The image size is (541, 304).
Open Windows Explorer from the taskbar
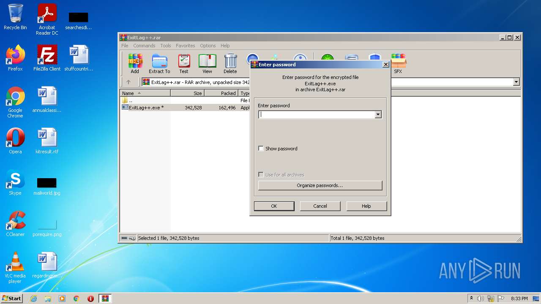[x=48, y=299]
